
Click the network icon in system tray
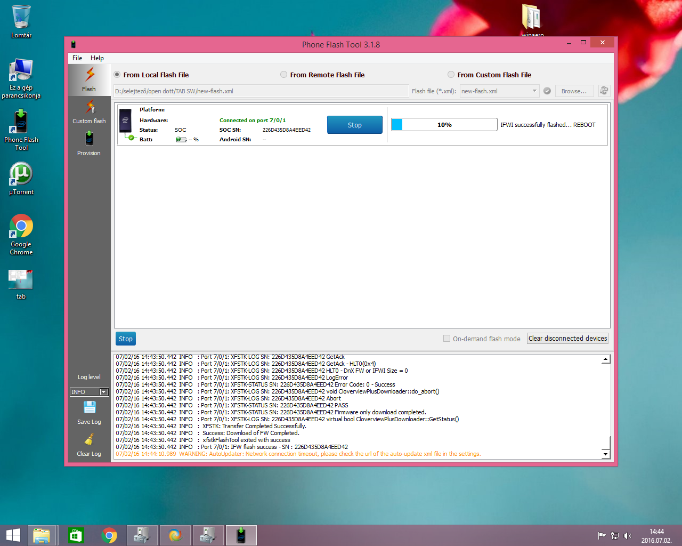[615, 536]
